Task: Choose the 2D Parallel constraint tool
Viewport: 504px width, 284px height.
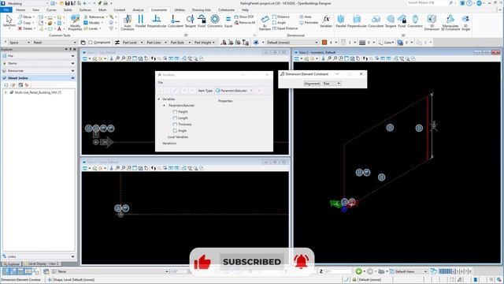Action: pos(140,21)
